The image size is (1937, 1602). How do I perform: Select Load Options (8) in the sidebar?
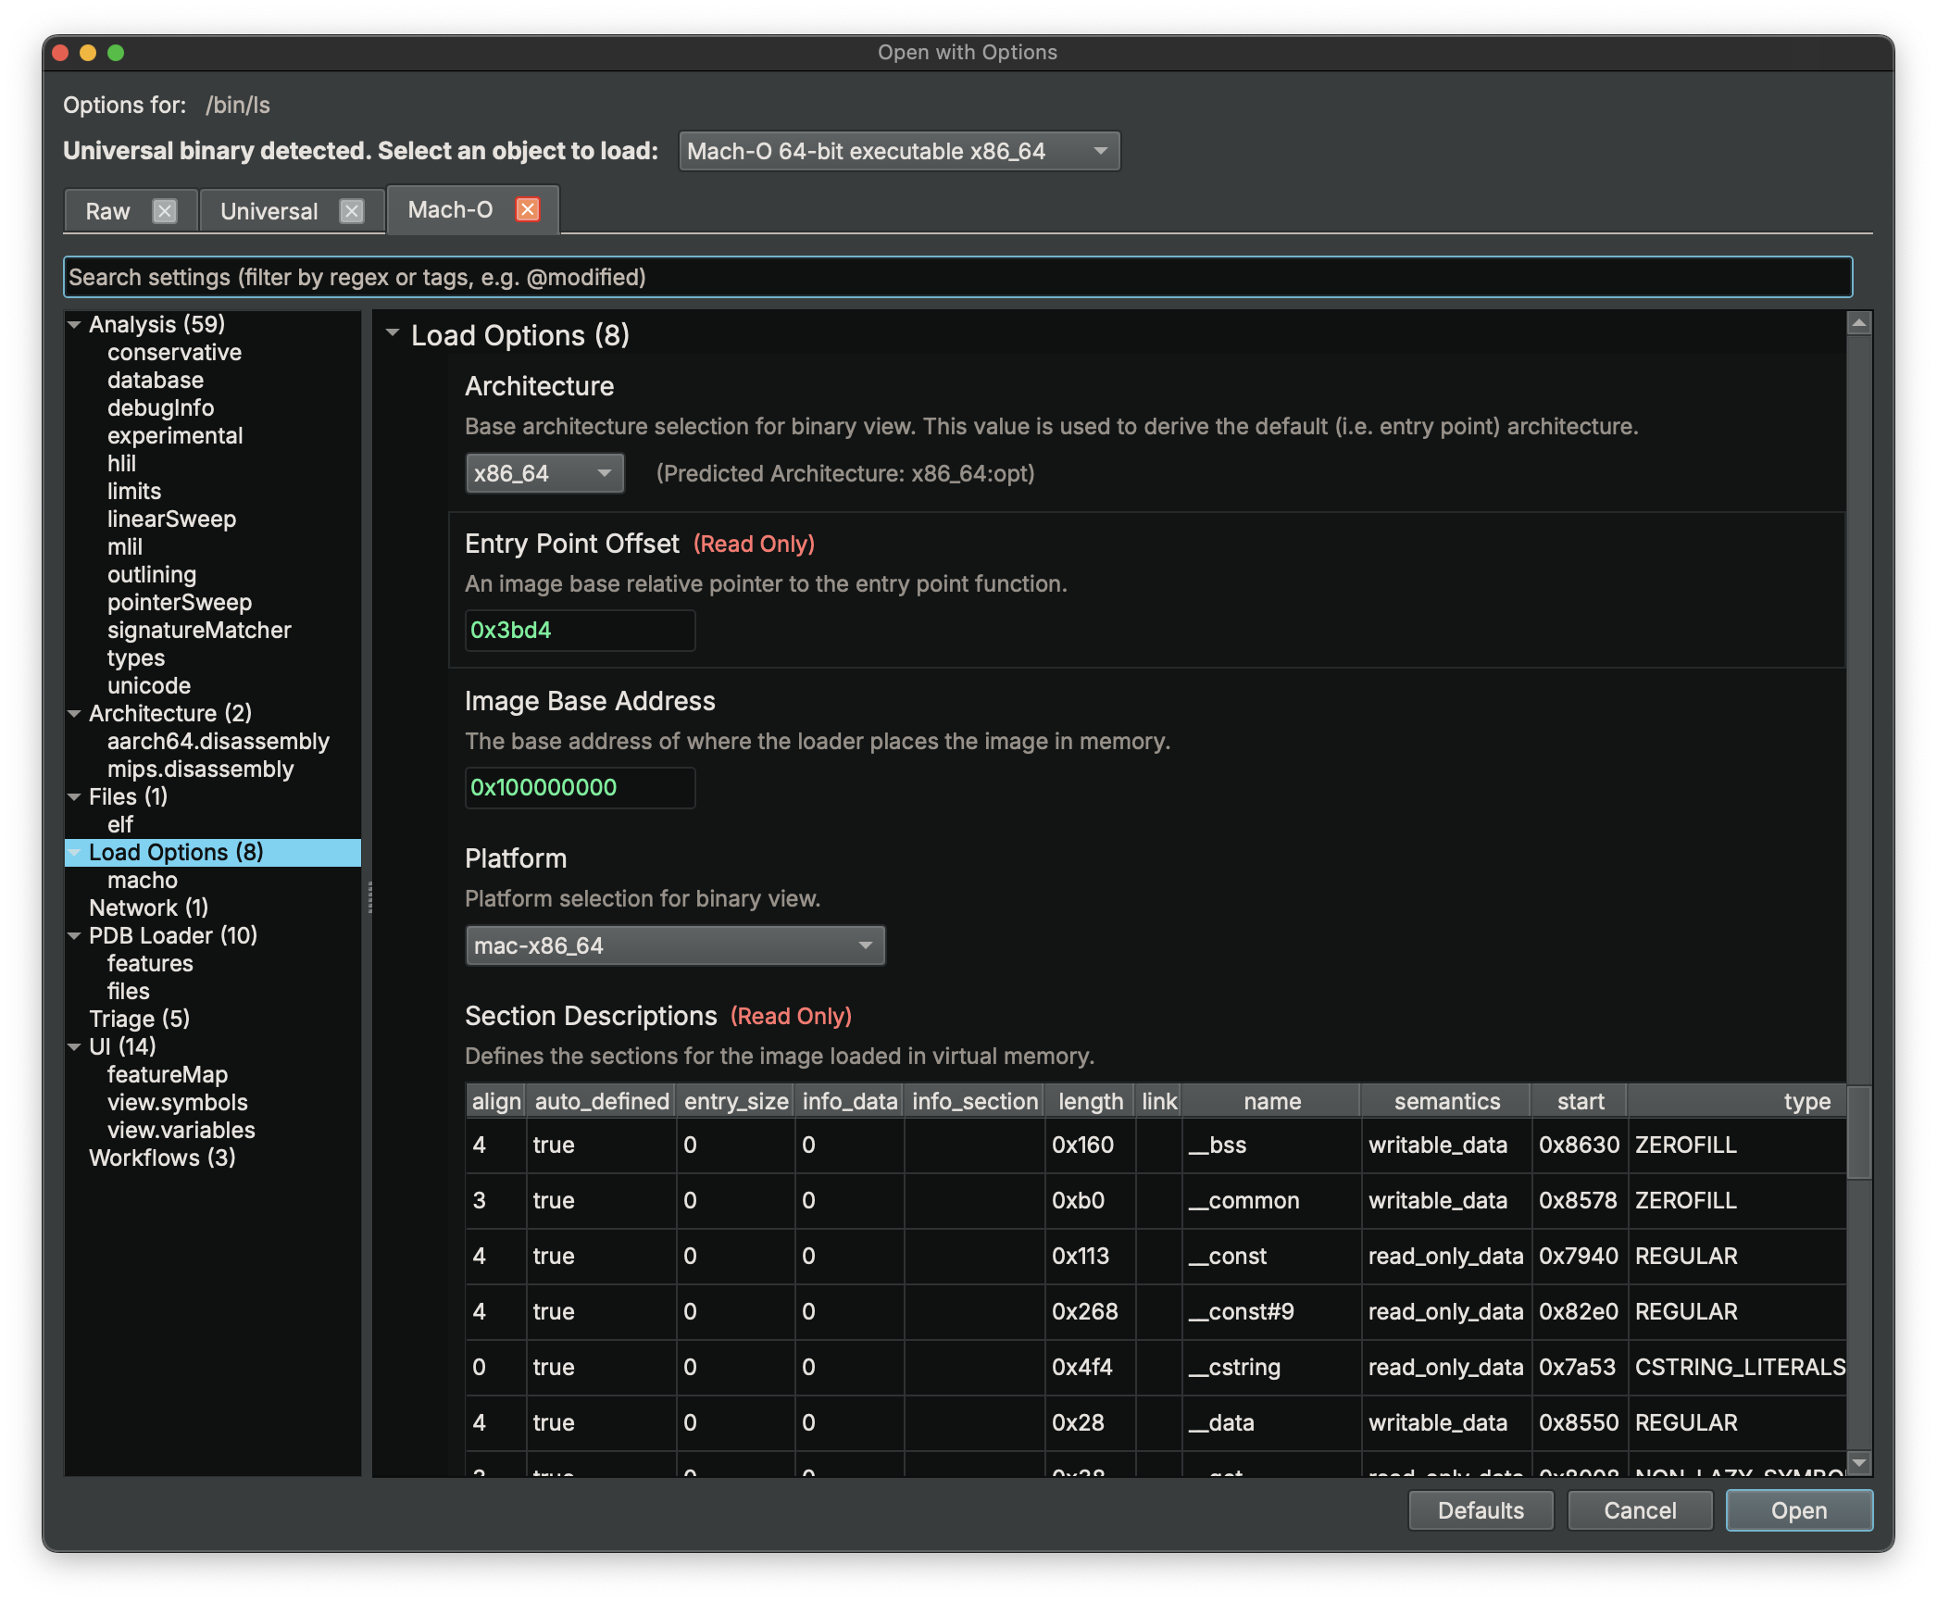pos(176,852)
